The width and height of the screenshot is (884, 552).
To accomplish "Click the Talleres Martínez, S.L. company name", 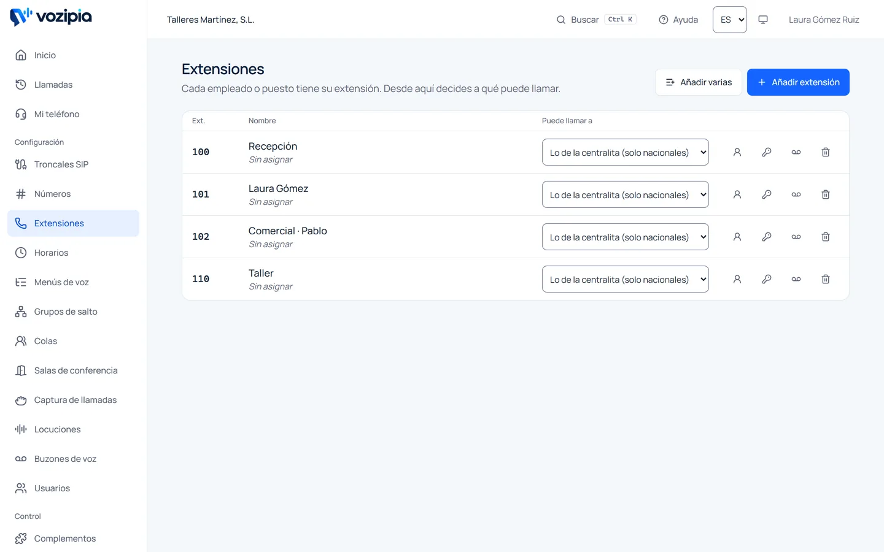I will tap(211, 20).
